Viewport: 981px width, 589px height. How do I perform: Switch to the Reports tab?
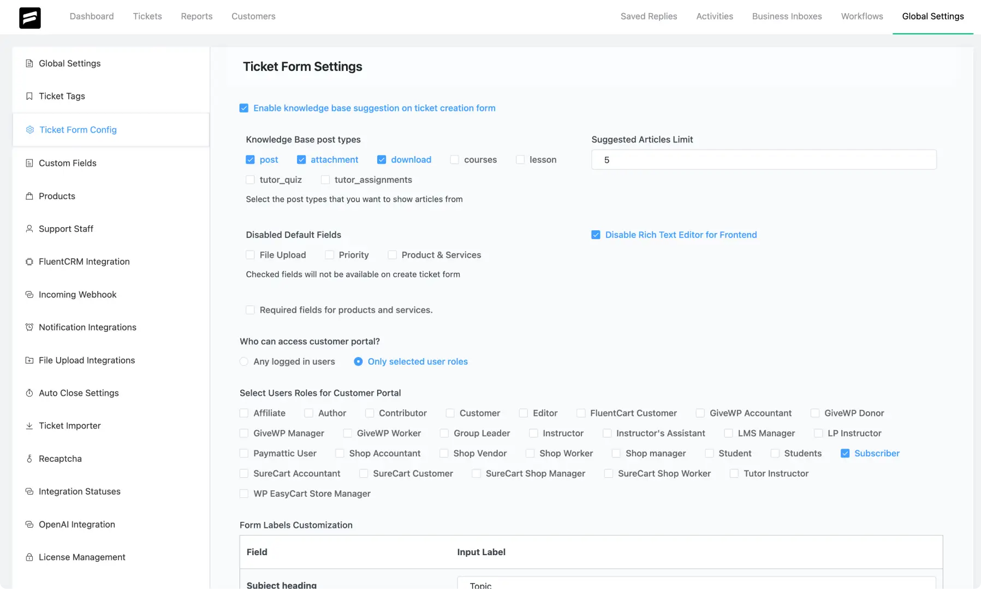(x=197, y=16)
